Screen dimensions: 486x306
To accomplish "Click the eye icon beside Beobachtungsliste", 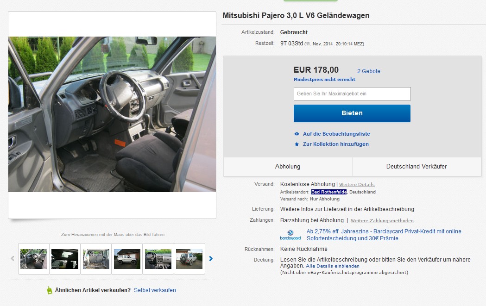I will click(x=297, y=134).
